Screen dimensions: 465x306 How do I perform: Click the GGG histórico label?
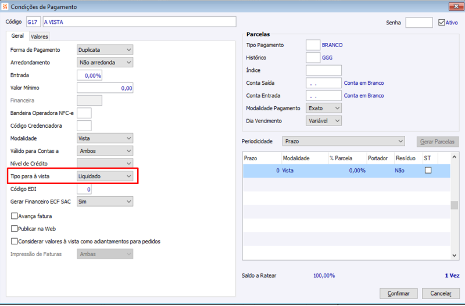click(327, 57)
